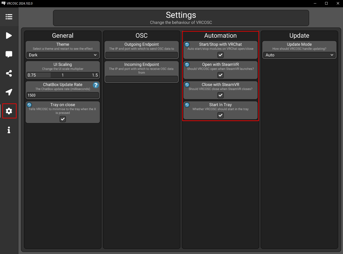Open the settings gear sidebar icon
Screen dimensions: 343x254
[9, 111]
